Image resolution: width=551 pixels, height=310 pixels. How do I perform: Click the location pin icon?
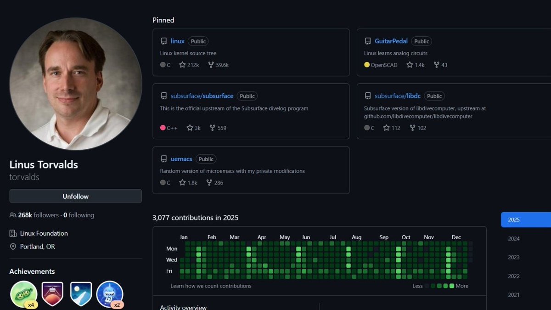(13, 247)
